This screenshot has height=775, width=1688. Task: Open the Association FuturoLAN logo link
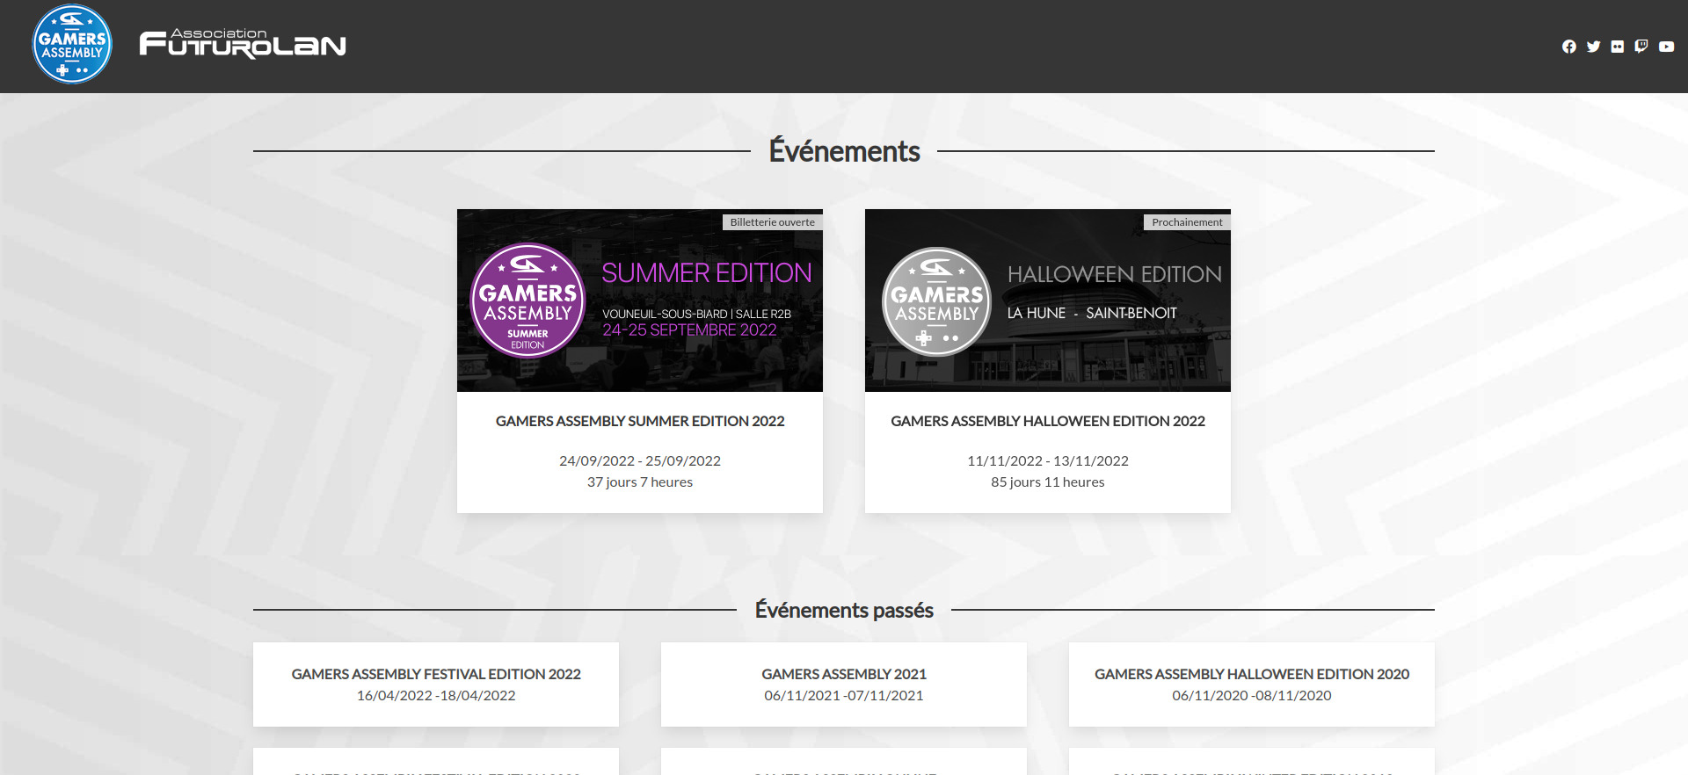(243, 44)
